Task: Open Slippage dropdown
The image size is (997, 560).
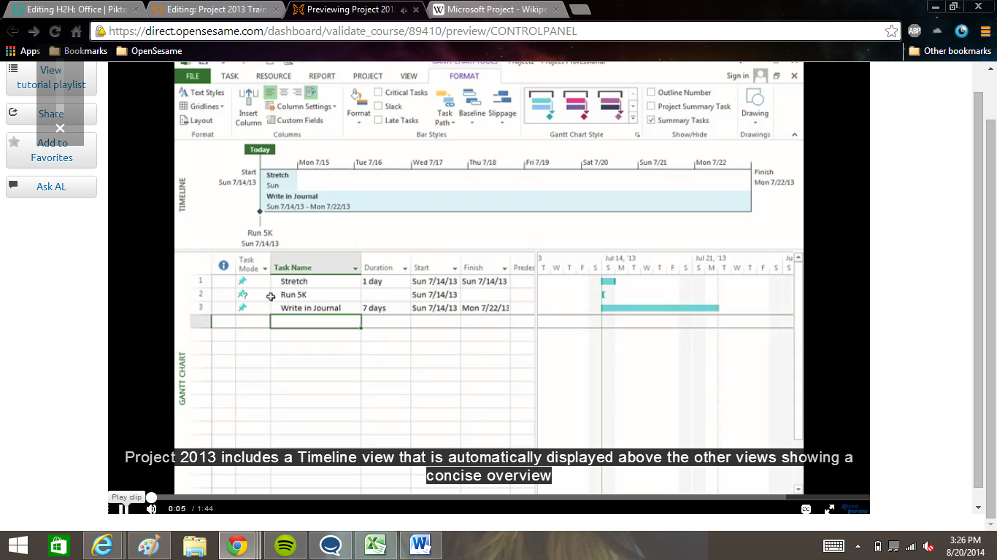Action: coord(502,107)
